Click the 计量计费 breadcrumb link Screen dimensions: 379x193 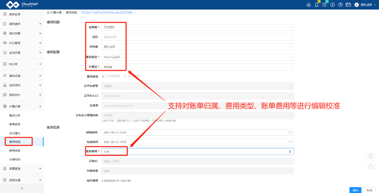click(56, 13)
